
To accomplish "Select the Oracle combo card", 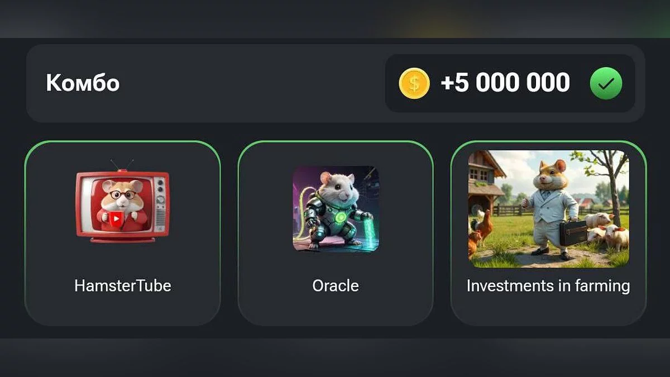I will [x=336, y=233].
